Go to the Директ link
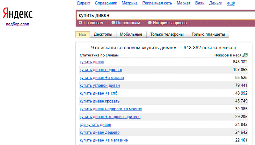255x145 pixels. pyautogui.click(x=84, y=3)
